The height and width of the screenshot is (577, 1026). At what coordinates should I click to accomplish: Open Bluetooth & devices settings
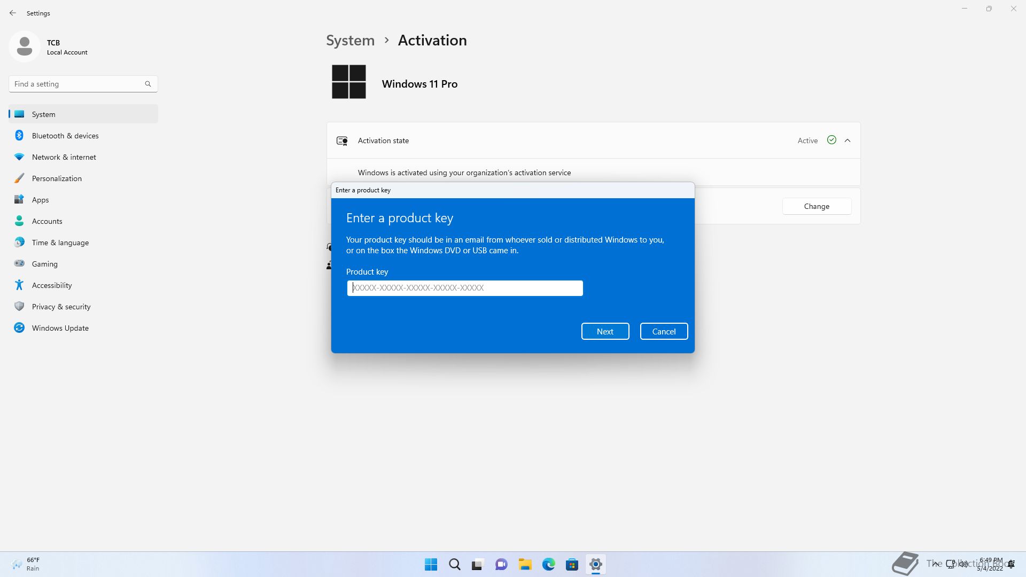point(83,136)
